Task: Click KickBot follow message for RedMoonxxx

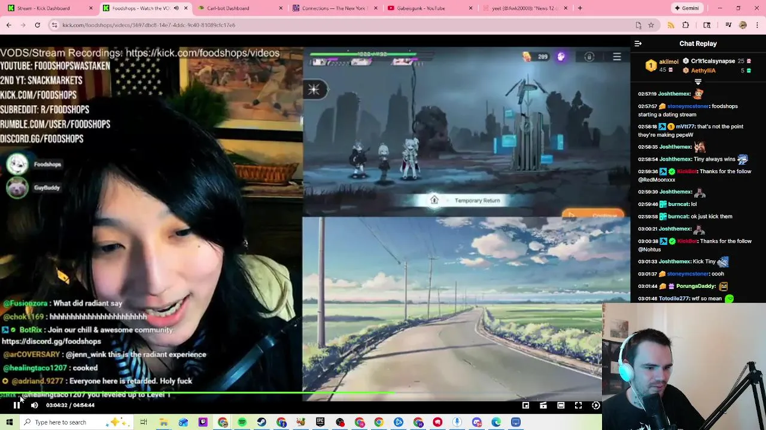Action: coord(694,176)
